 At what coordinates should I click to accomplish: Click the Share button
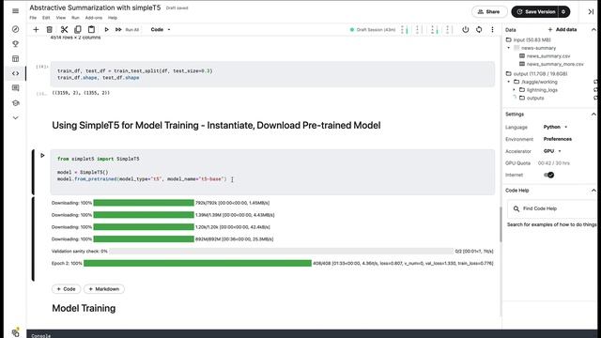click(x=489, y=12)
